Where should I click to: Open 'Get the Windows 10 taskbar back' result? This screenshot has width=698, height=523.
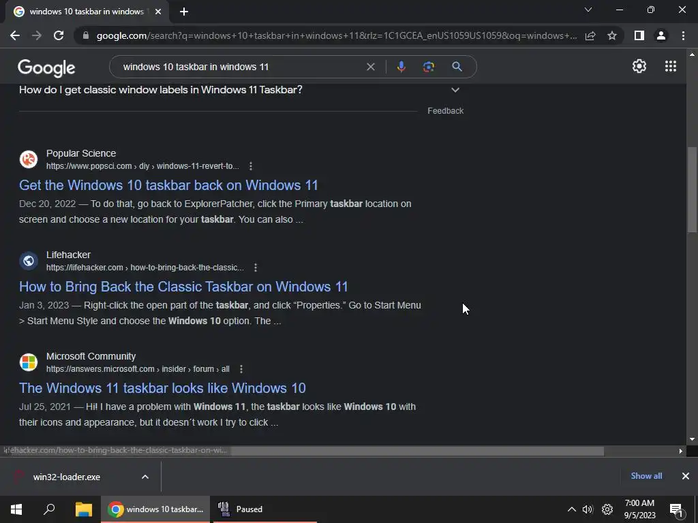point(168,185)
